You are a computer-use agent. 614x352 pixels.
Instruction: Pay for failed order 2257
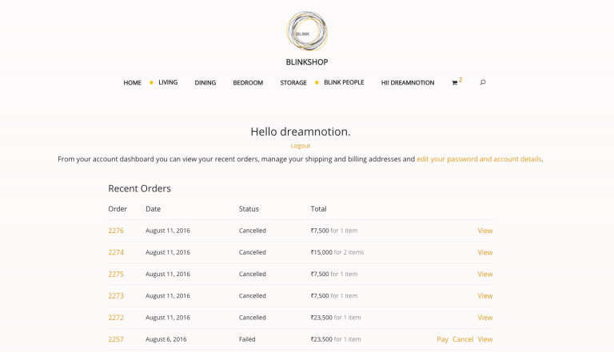(x=442, y=339)
